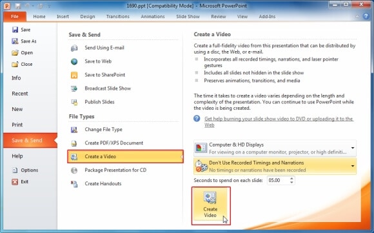
Task: Click the Create Handouts icon
Action: coord(74,184)
